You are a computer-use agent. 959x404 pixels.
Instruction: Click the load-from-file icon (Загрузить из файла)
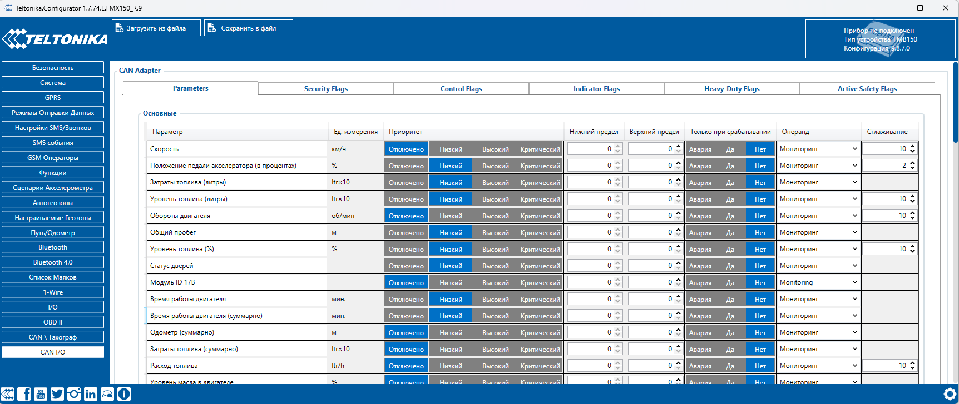(120, 28)
